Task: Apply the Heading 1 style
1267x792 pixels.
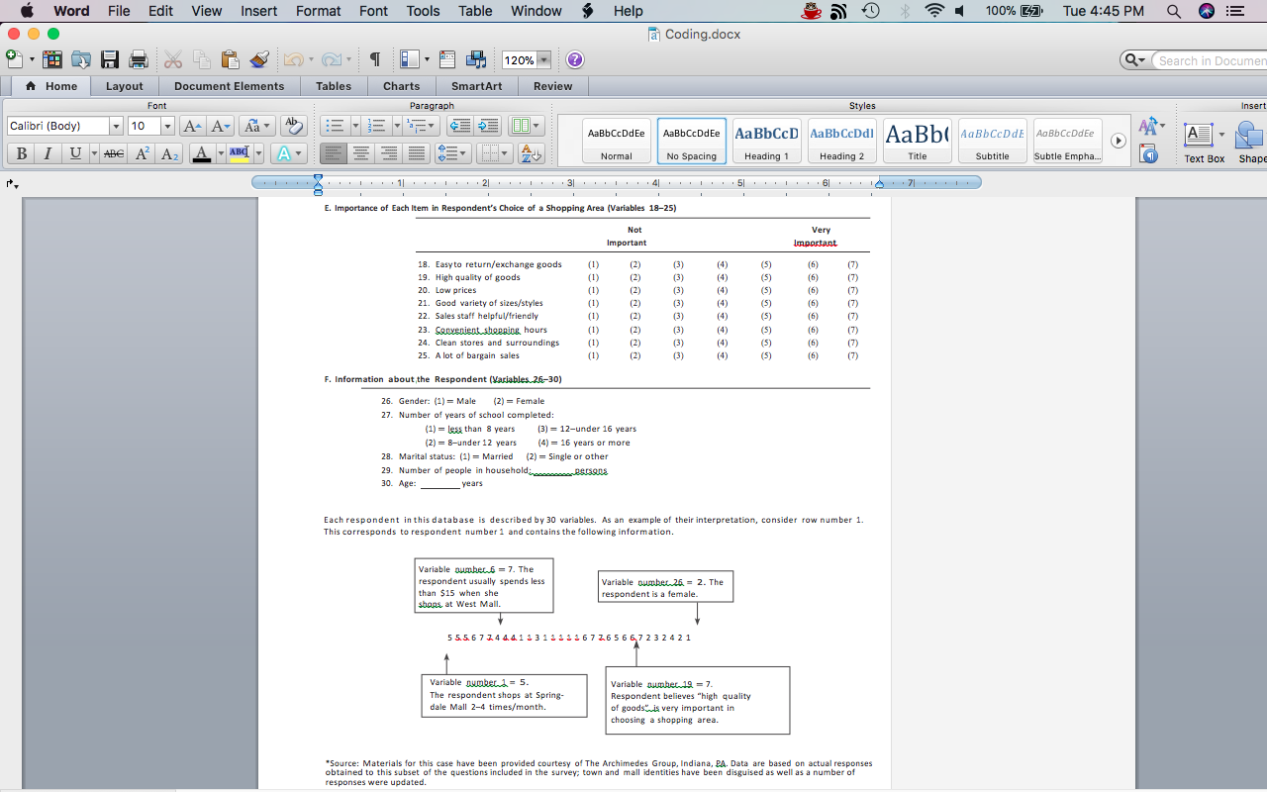Action: 766,141
